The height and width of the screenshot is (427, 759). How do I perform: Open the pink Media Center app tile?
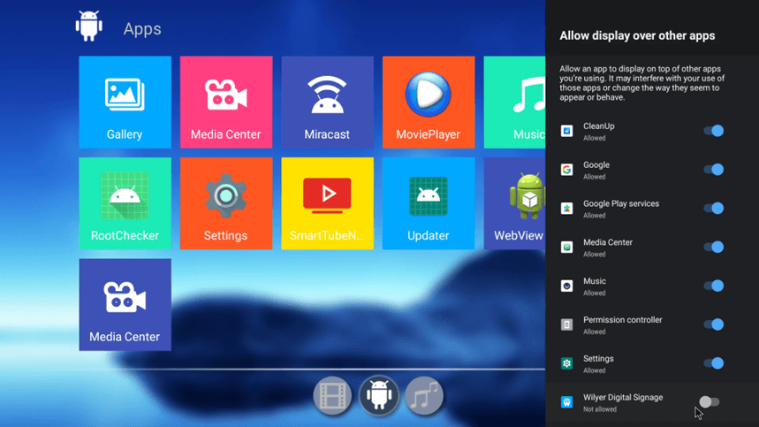226,103
